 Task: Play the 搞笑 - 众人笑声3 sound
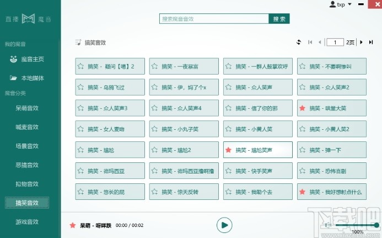pos(110,108)
